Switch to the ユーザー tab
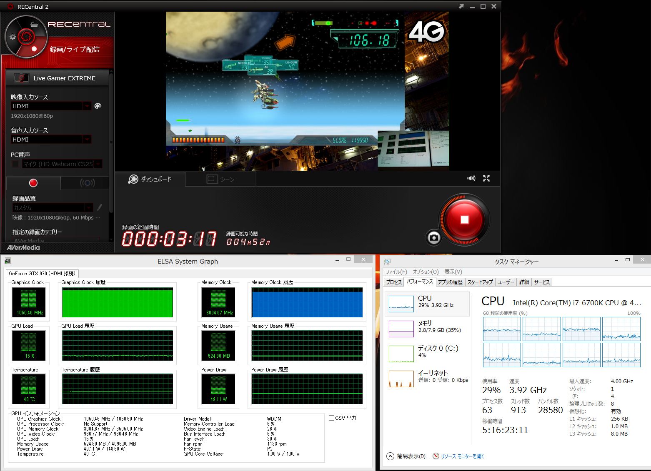651x471 pixels. [x=506, y=282]
